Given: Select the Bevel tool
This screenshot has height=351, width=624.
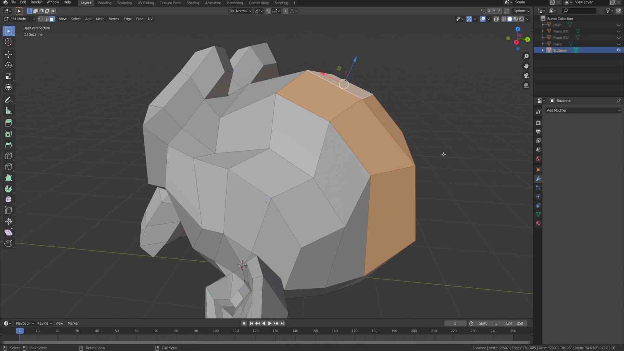Looking at the screenshot, I should pos(8,145).
